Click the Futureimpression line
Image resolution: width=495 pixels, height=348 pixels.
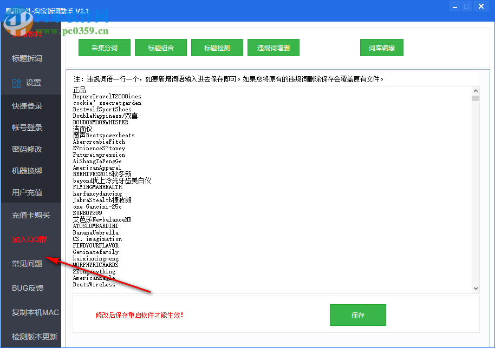pos(99,155)
